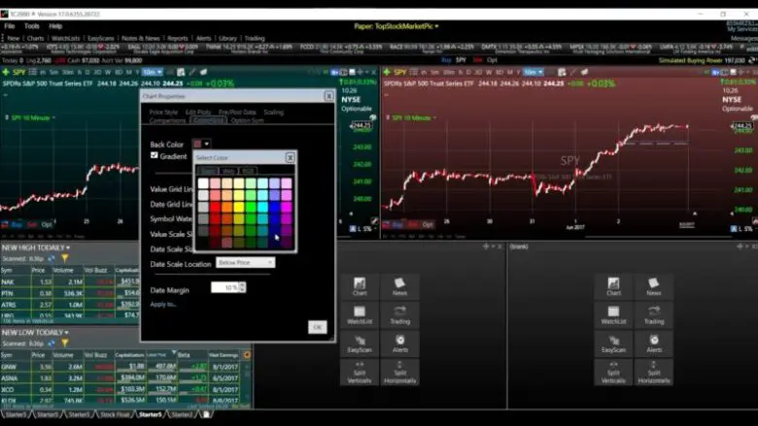This screenshot has width=758, height=426.
Task: Click the Date Margin percentage field
Action: 225,288
